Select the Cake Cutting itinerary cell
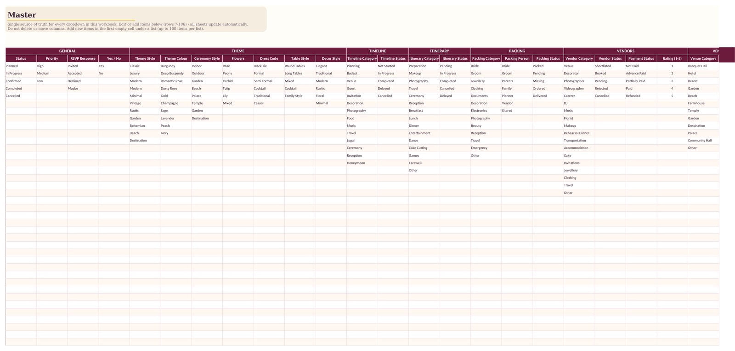This screenshot has width=735, height=351. 424,148
